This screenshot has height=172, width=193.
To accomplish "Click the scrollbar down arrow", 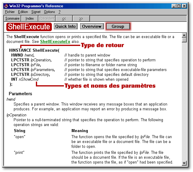I will (184, 163).
